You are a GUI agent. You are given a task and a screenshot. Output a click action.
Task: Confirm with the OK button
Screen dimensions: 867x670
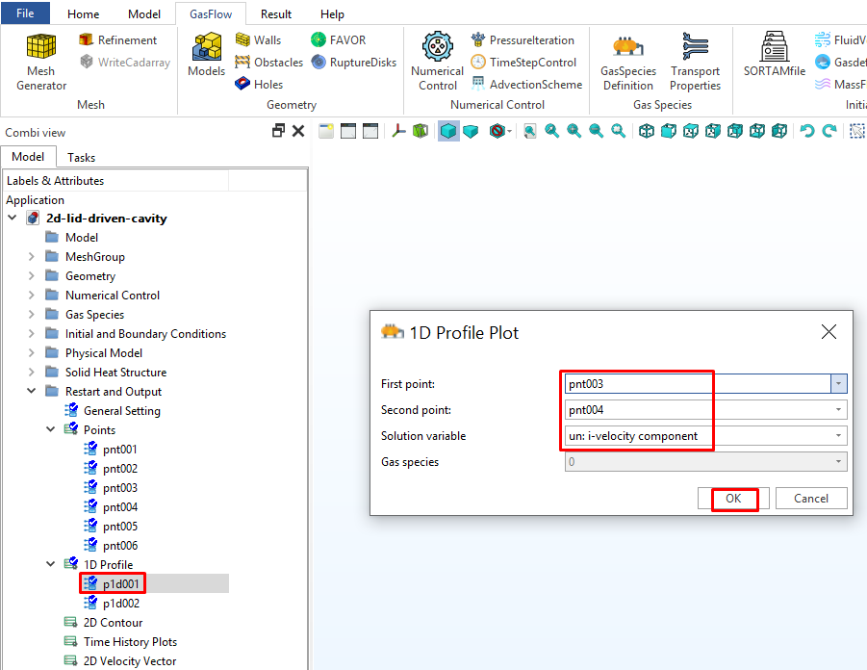click(x=734, y=499)
